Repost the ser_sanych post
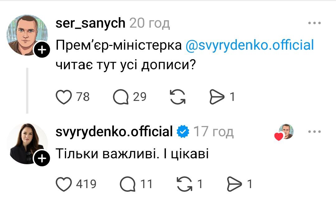Viewport: 336px width, 203px height. [x=178, y=97]
